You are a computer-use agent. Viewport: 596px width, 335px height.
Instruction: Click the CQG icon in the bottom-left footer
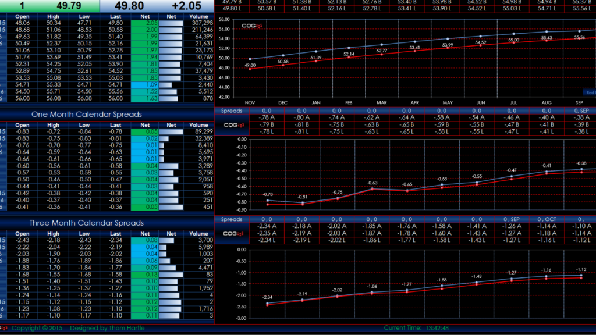[4, 329]
